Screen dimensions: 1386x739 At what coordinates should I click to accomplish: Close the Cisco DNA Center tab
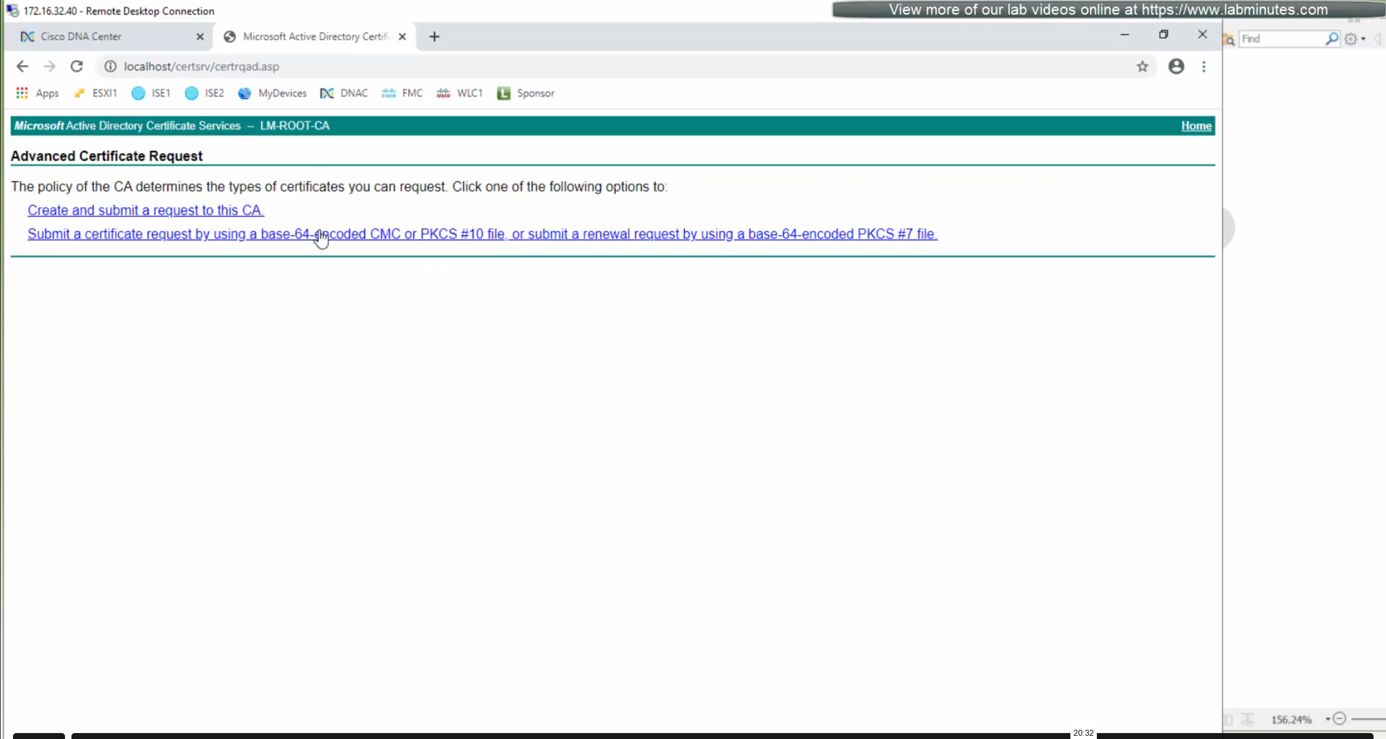(200, 36)
